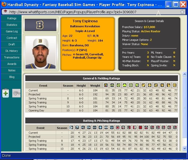Viewport: 188px width, 160px height.
Task: Click the bookmark star in the address bar
Action: click(182, 12)
